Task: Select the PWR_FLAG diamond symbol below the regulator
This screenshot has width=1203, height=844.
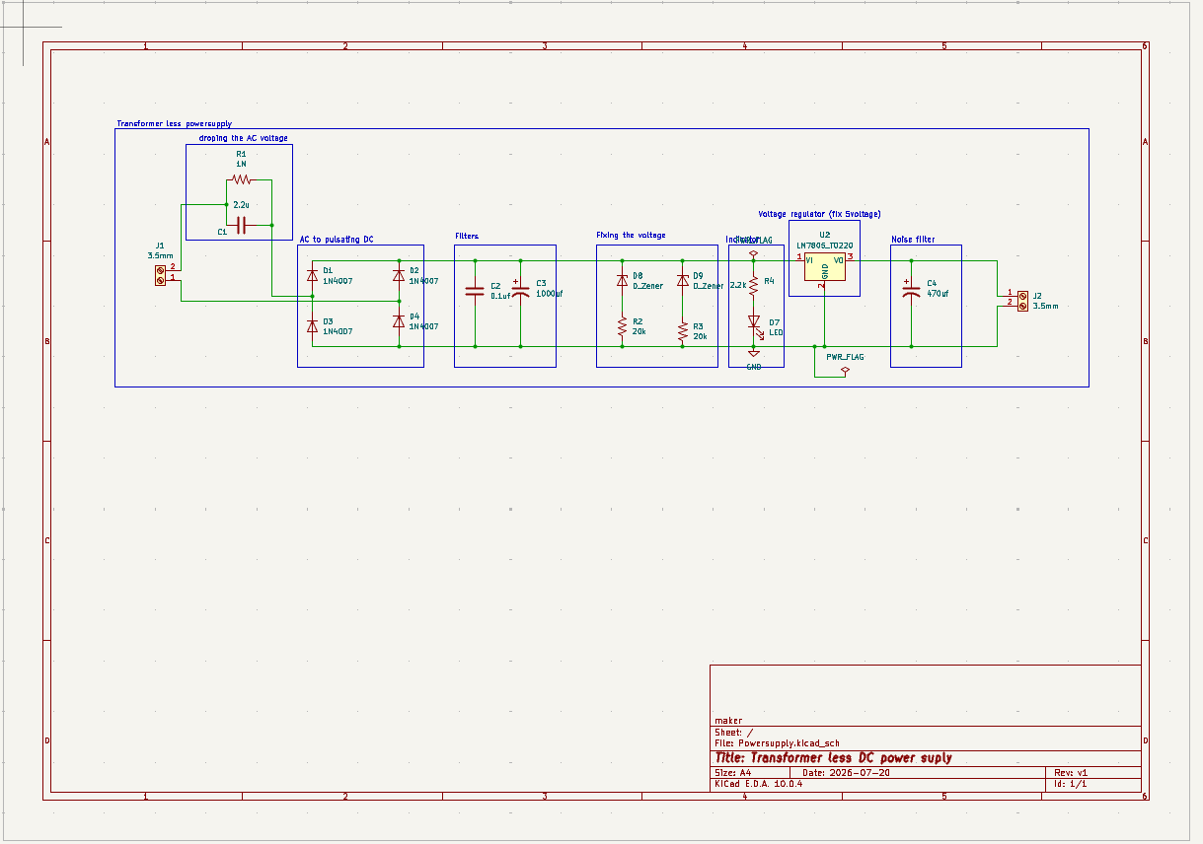Action: click(x=845, y=371)
